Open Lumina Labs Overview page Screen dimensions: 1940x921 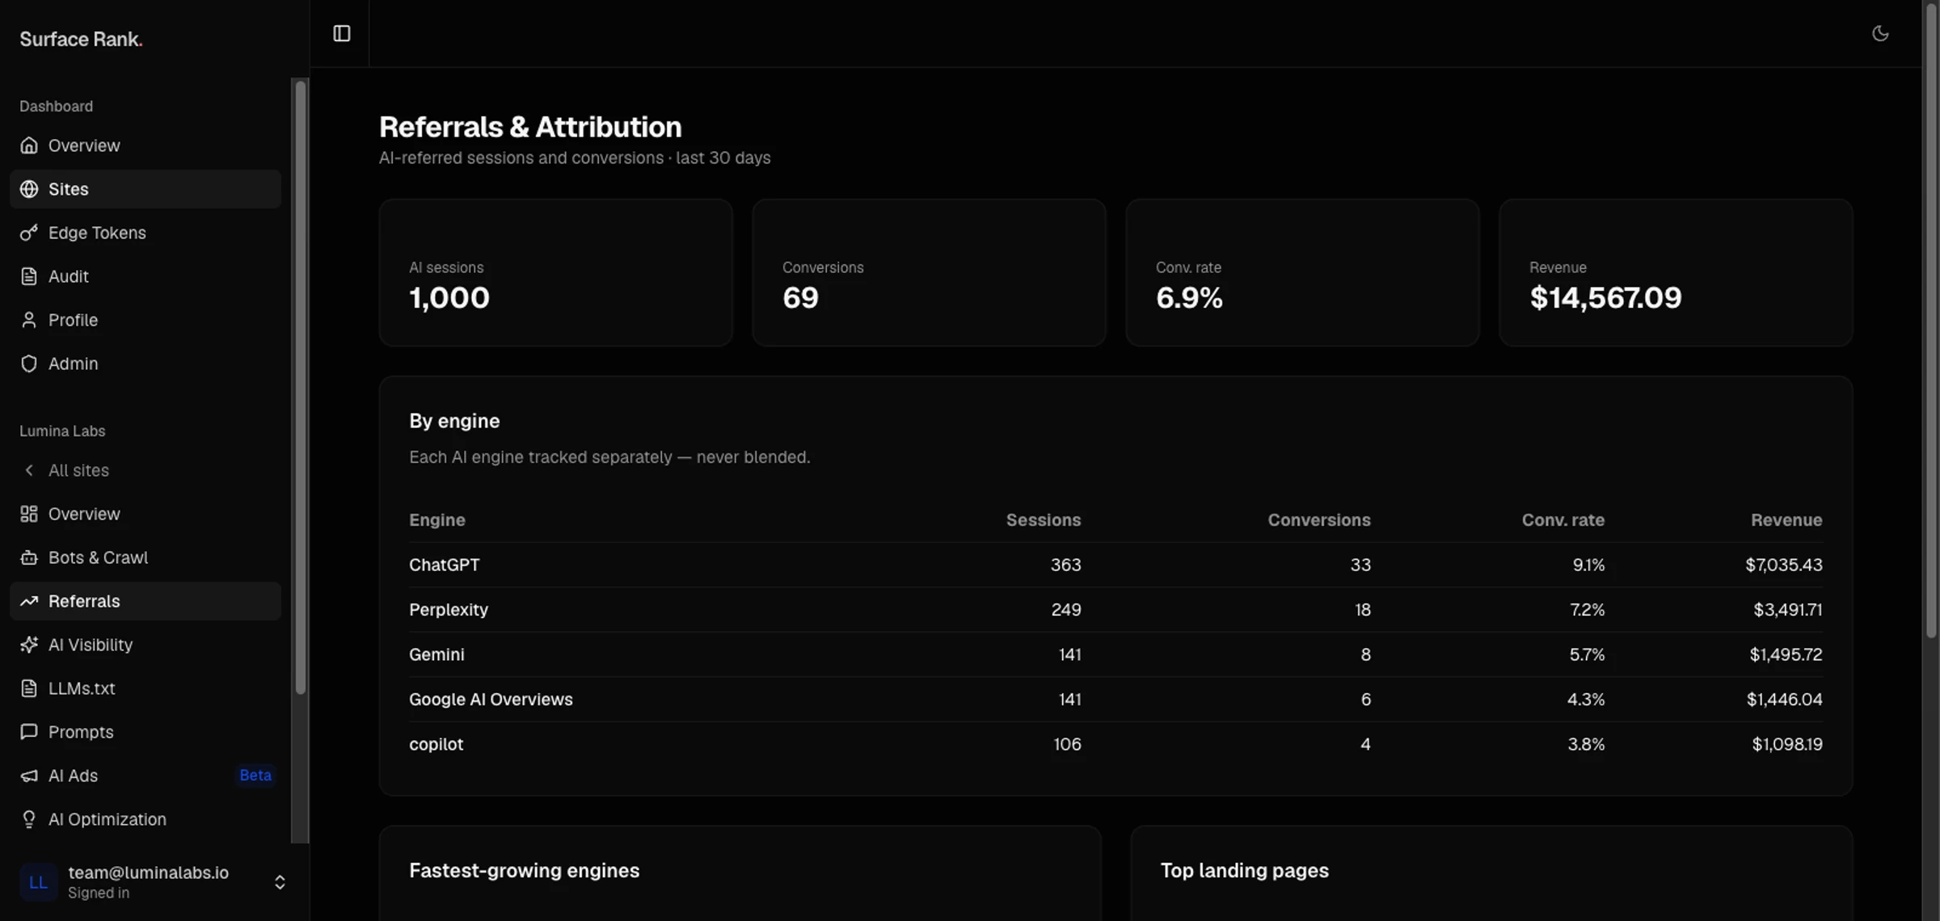pyautogui.click(x=145, y=514)
